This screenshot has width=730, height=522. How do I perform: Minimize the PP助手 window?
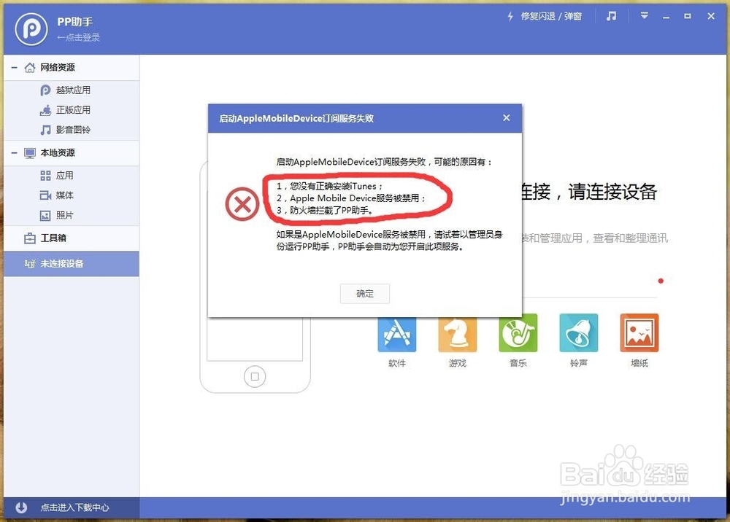pyautogui.click(x=666, y=16)
